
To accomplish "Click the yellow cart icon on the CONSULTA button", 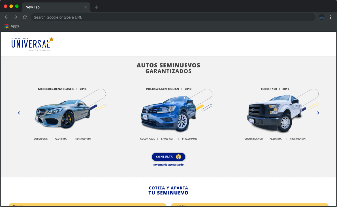I will 178,157.
